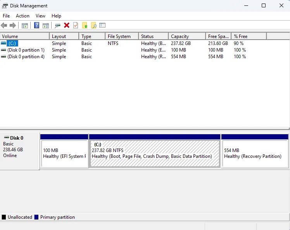Open the Help menu
The image size is (290, 230).
[56, 16]
